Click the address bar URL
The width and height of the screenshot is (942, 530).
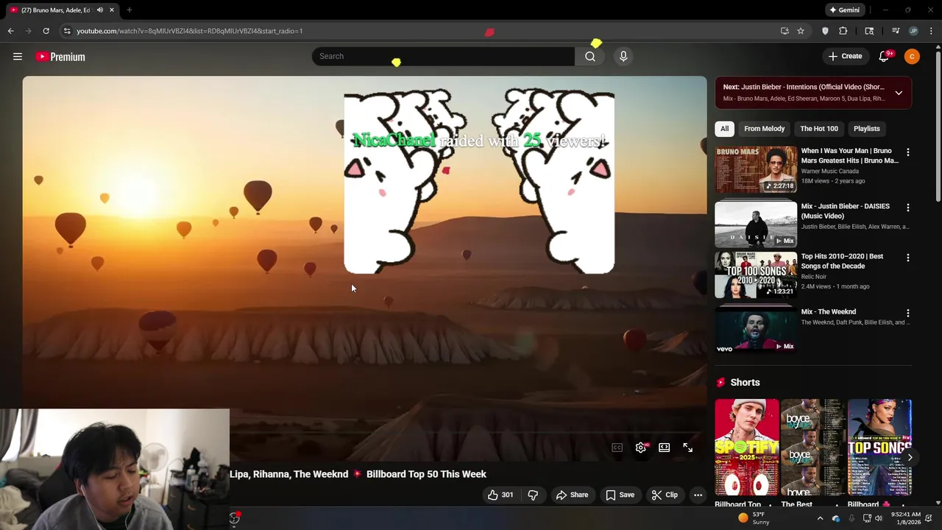[x=190, y=31]
